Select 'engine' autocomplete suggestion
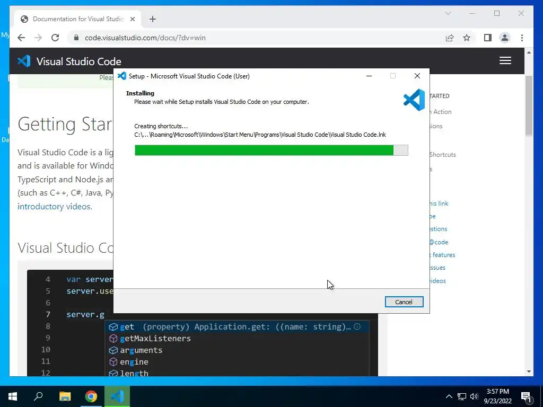The image size is (543, 407). [x=237, y=362]
